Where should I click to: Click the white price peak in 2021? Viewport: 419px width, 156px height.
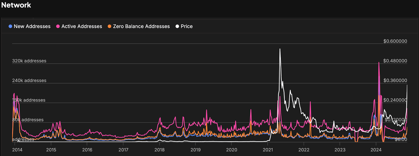(280, 50)
